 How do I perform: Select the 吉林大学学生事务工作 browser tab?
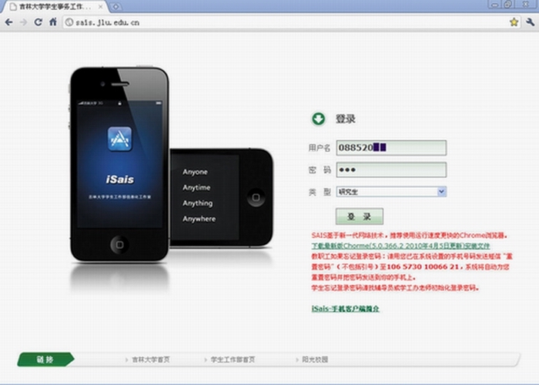click(52, 6)
